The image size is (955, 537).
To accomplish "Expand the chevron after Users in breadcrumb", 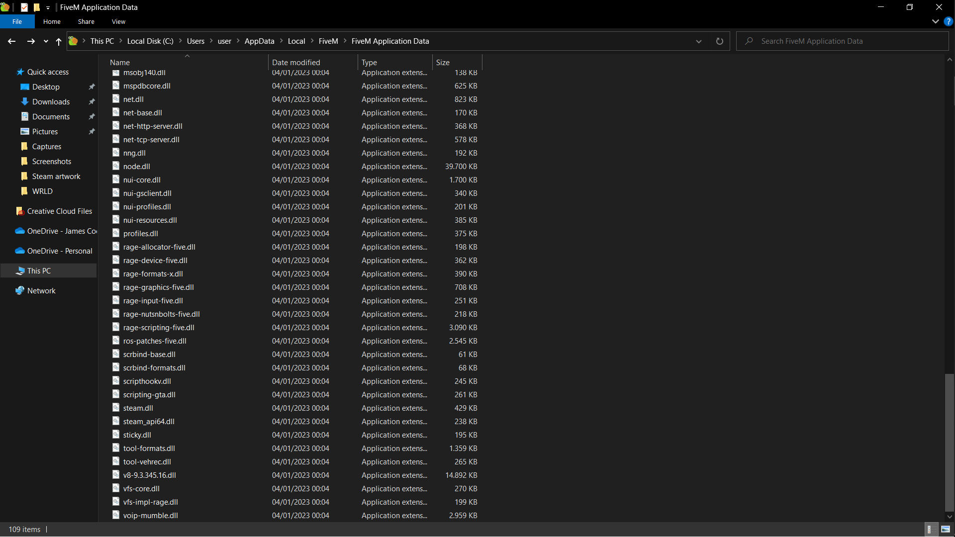I will 211,41.
